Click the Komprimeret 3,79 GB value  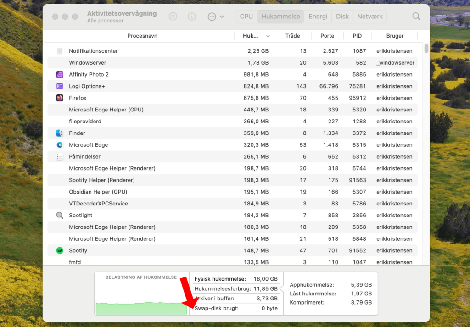(x=361, y=302)
